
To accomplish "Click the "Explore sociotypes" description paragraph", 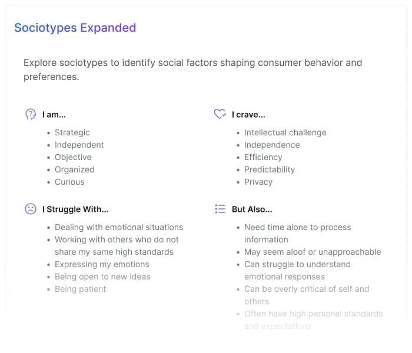I will click(x=192, y=69).
